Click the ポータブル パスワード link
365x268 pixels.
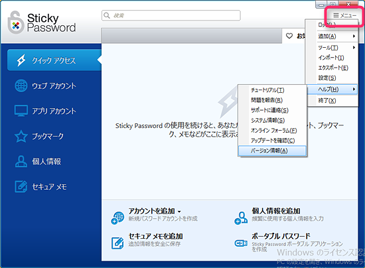(281, 236)
